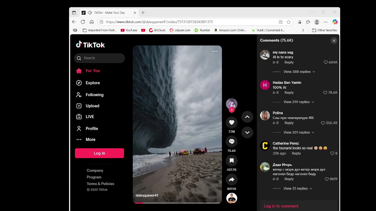The image size is (376, 211).
Task: Click the address bar URL
Action: 159,22
